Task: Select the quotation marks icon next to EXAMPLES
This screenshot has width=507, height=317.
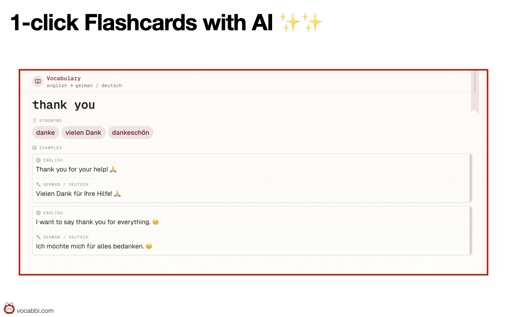Action: point(35,147)
